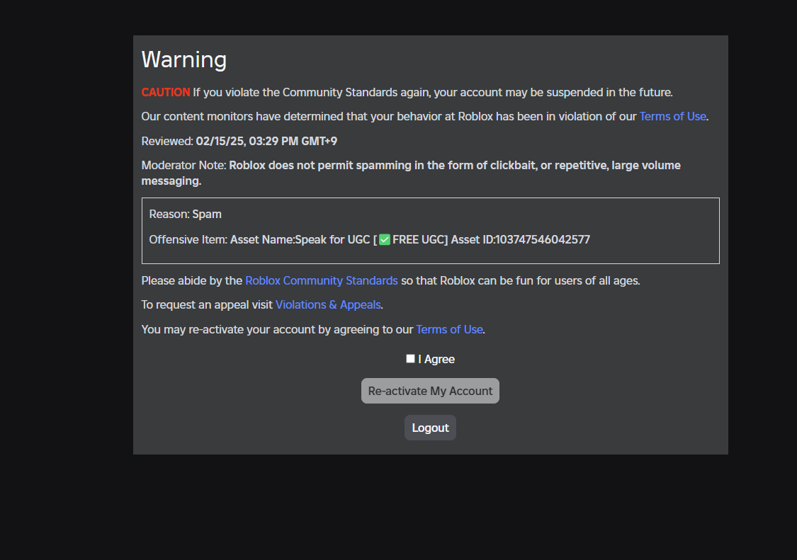Click the reviewed date 02/15/25 timestamp
The width and height of the screenshot is (797, 560).
pos(266,141)
